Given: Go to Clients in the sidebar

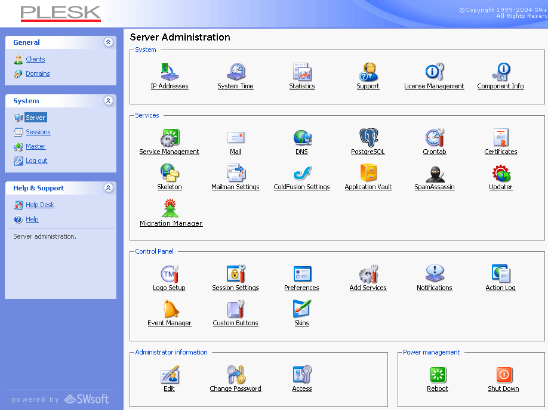Looking at the screenshot, I should (x=35, y=60).
